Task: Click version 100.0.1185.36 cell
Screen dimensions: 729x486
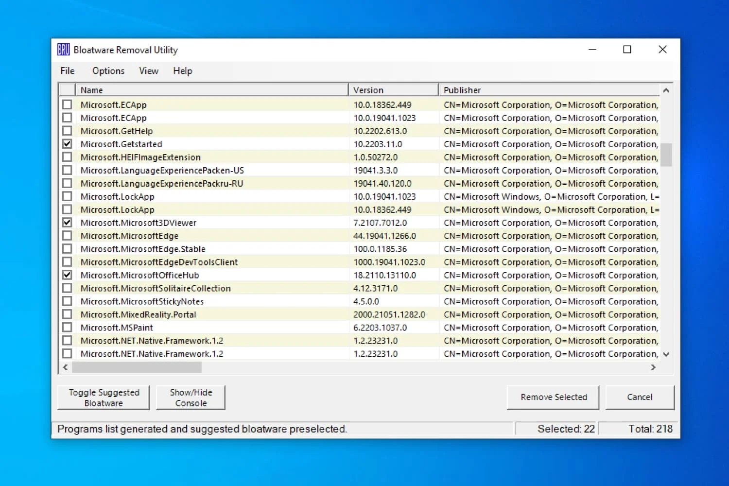Action: (x=380, y=249)
